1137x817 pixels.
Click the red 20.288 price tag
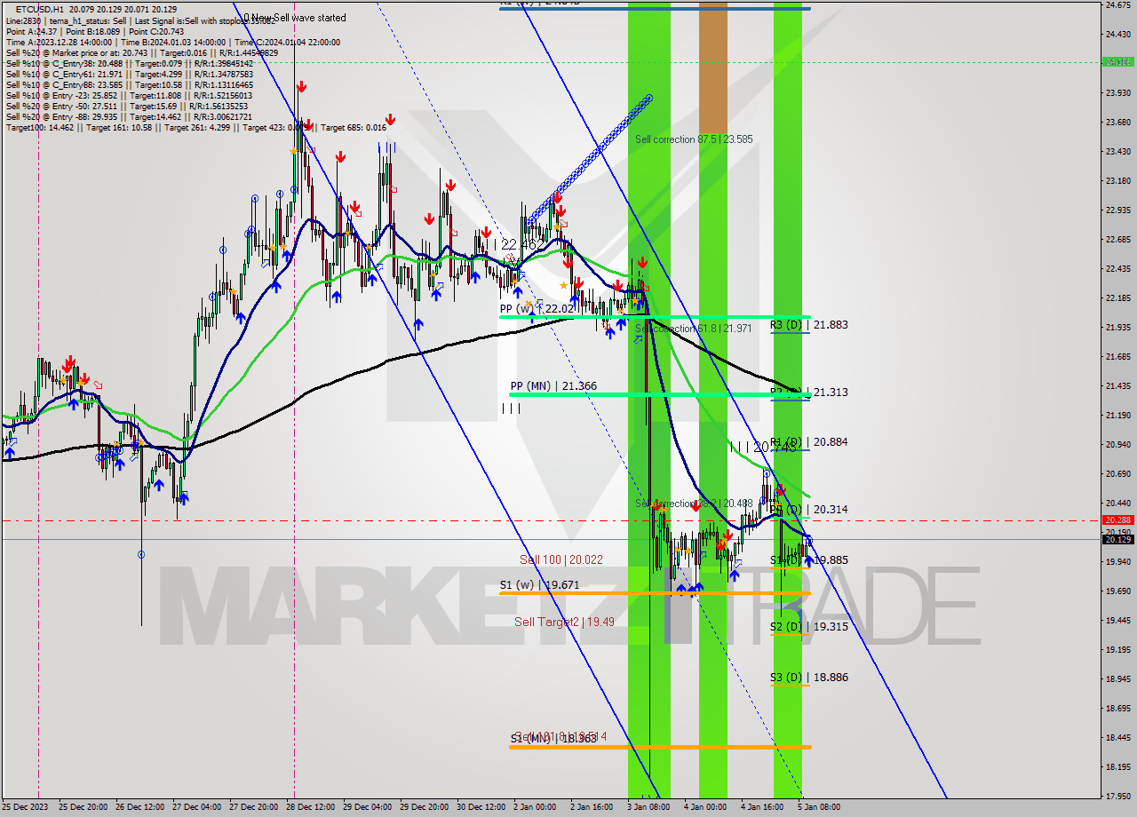(1117, 520)
